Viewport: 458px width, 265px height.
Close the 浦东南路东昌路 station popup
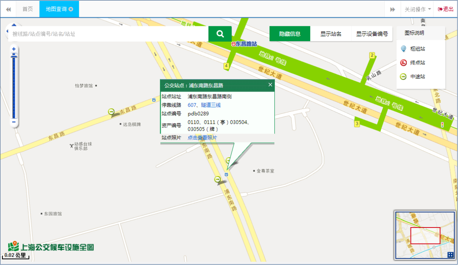270,85
